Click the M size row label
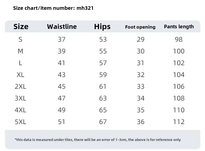205x151 pixels. tap(20, 51)
